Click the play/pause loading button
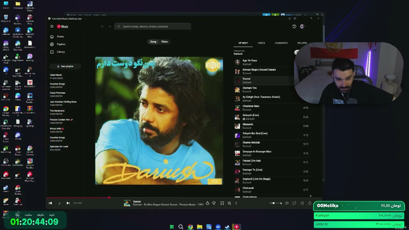The height and width of the screenshot is (230, 409). coord(59,203)
